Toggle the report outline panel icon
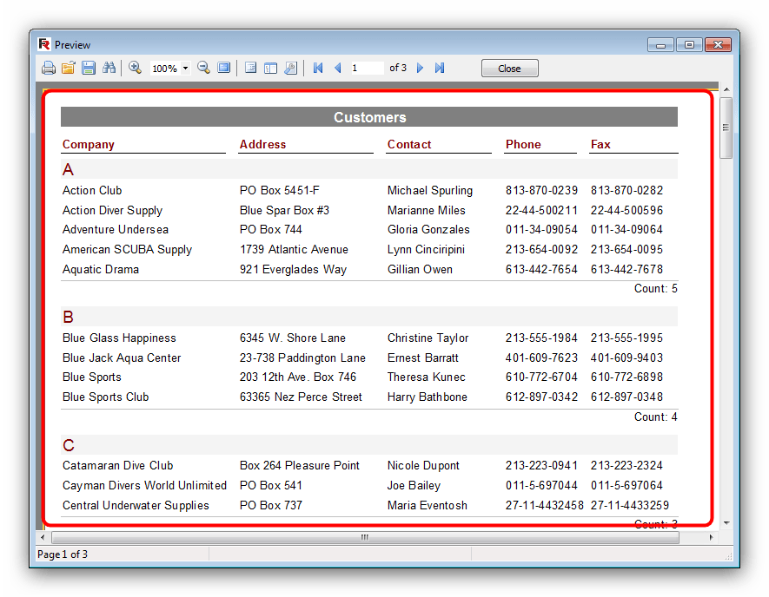Screen dimensions: 769x597 point(250,68)
